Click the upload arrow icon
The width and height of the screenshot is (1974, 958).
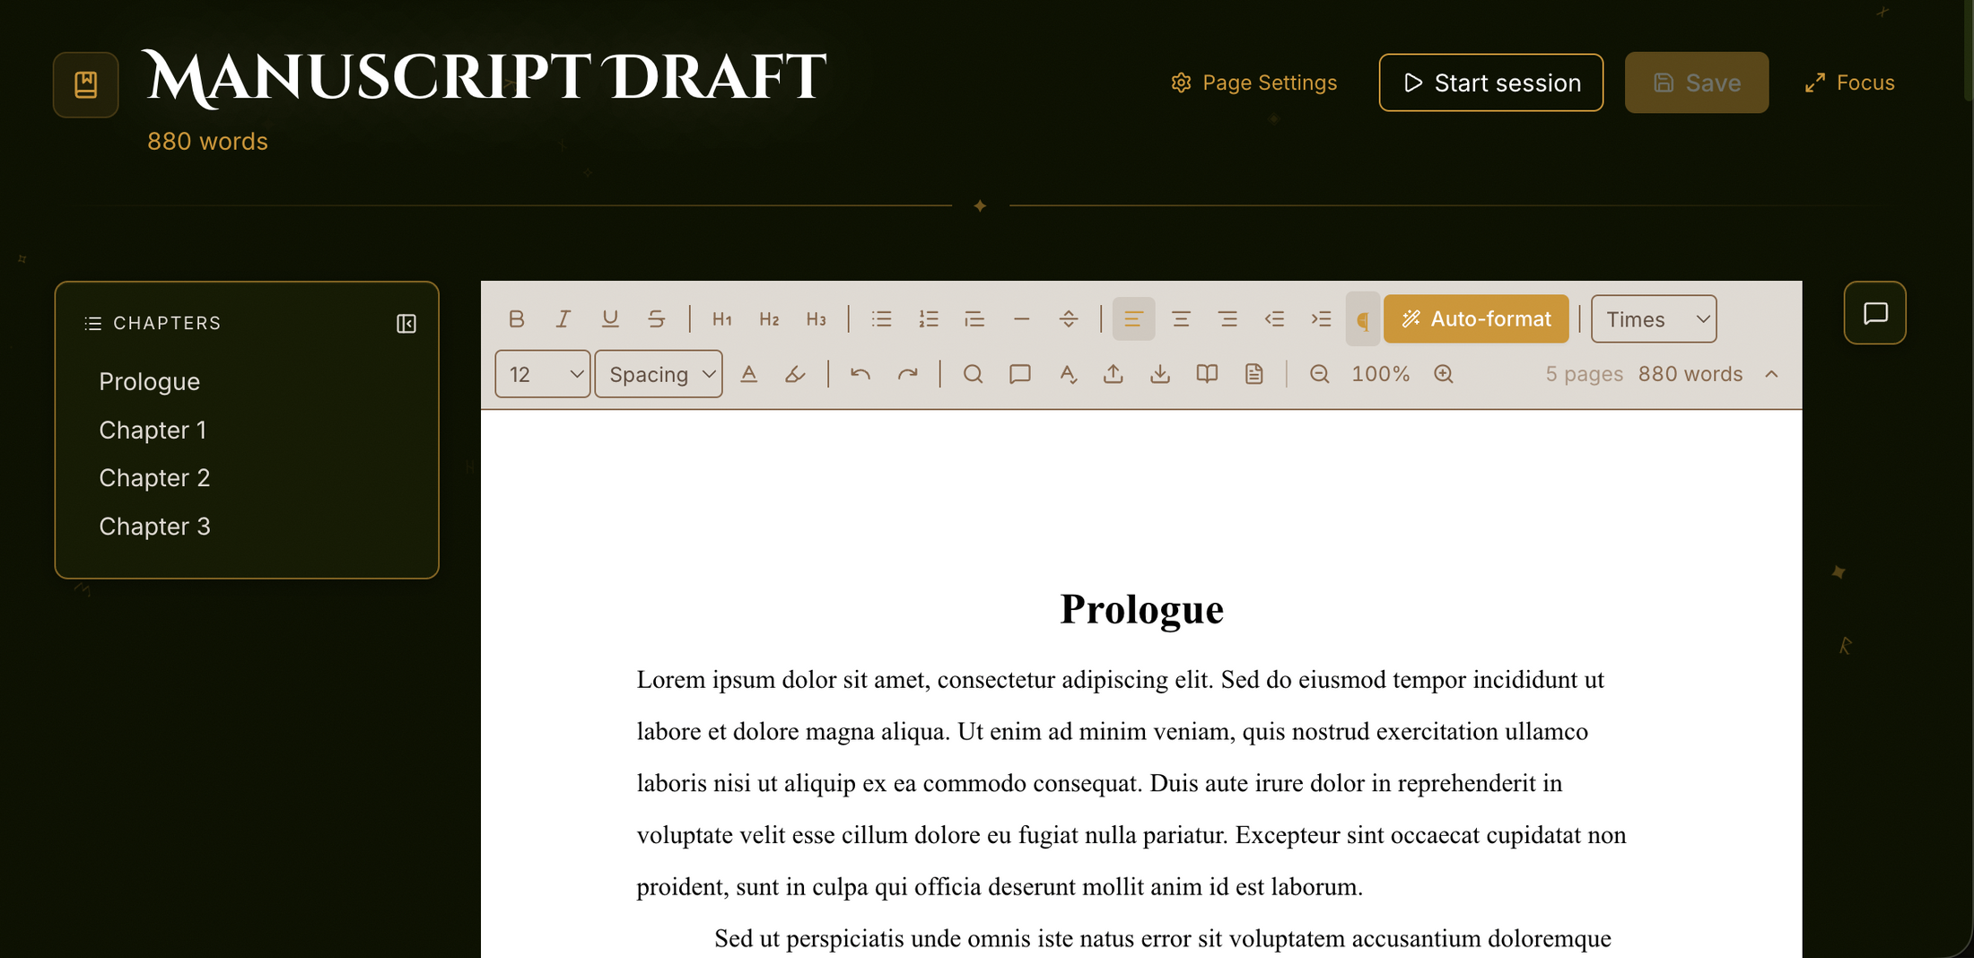[x=1114, y=374]
